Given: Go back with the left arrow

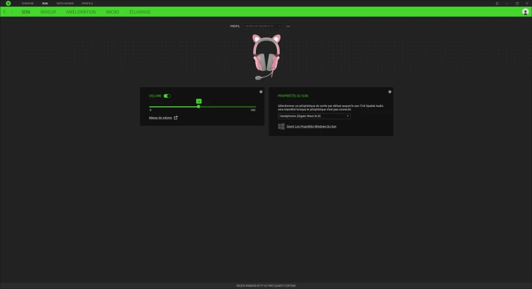Looking at the screenshot, I should click(4, 12).
